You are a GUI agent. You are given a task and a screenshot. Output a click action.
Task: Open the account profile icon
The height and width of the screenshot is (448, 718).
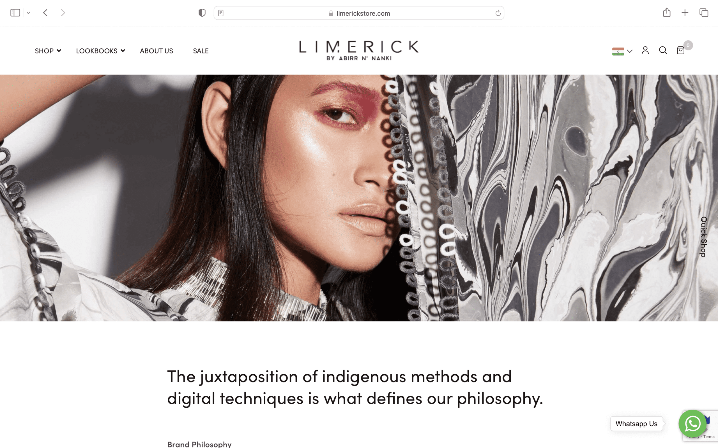(645, 50)
